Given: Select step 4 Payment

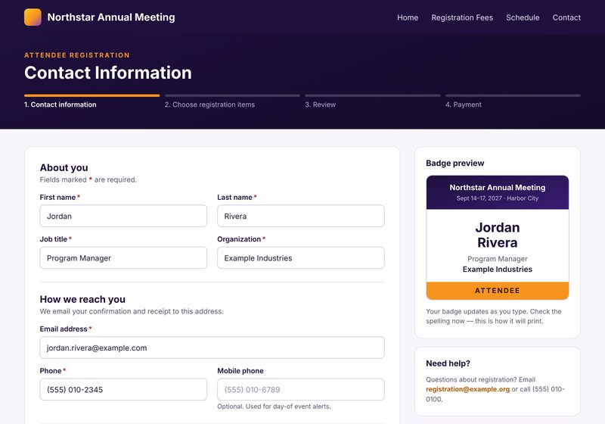Looking at the screenshot, I should point(464,104).
